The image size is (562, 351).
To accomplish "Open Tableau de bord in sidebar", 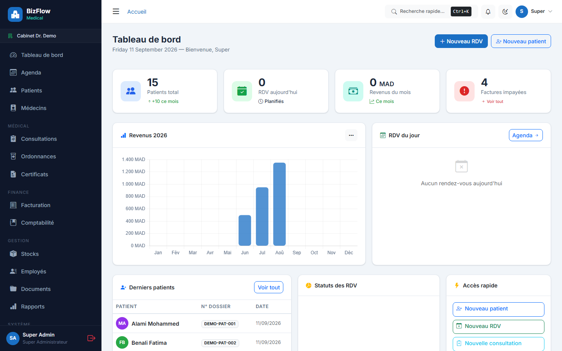I will (51, 55).
